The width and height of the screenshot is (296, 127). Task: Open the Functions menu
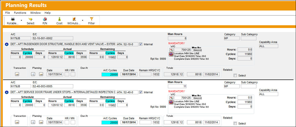click(20, 13)
